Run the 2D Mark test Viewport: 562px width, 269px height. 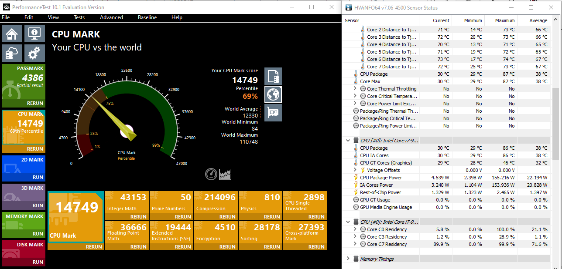(38, 177)
